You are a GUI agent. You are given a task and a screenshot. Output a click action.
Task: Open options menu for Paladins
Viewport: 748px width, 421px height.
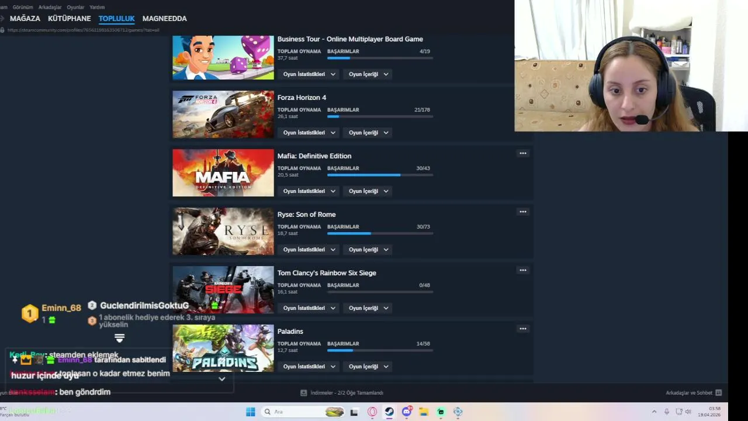pyautogui.click(x=523, y=329)
